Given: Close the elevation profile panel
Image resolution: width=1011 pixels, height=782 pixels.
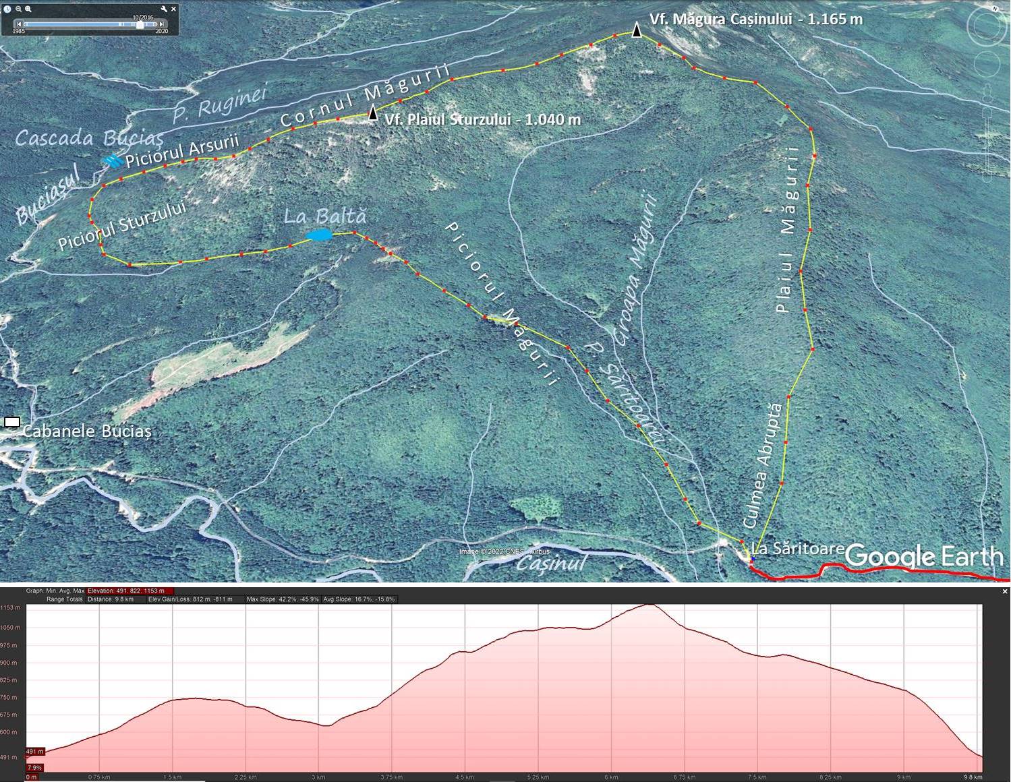Looking at the screenshot, I should [x=1005, y=591].
